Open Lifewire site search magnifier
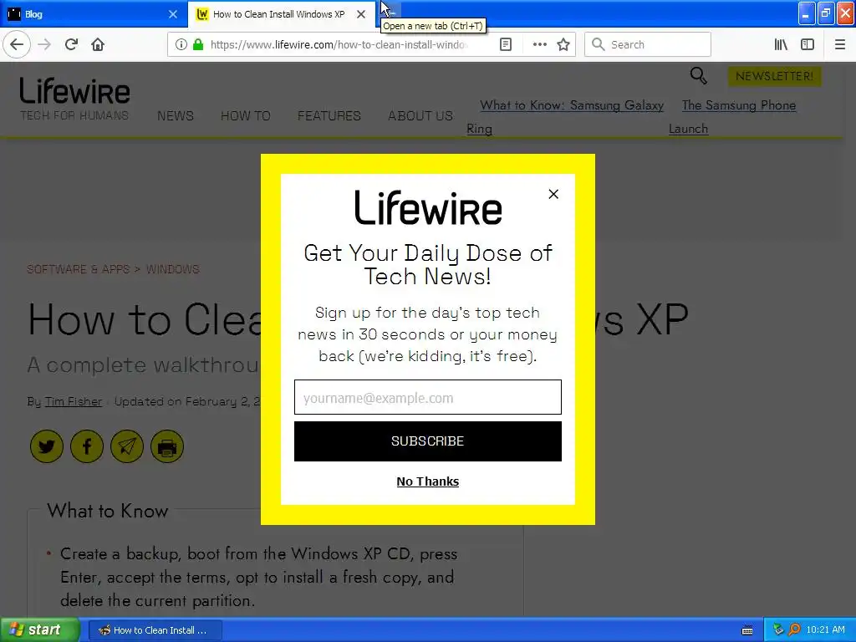Image resolution: width=856 pixels, height=642 pixels. point(698,75)
